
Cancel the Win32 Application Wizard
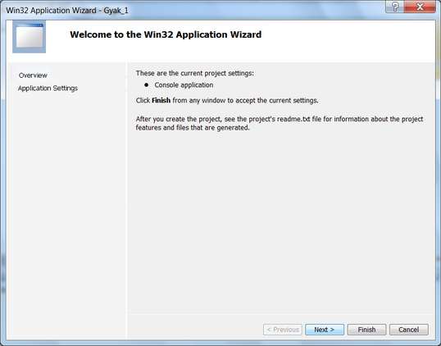point(409,330)
